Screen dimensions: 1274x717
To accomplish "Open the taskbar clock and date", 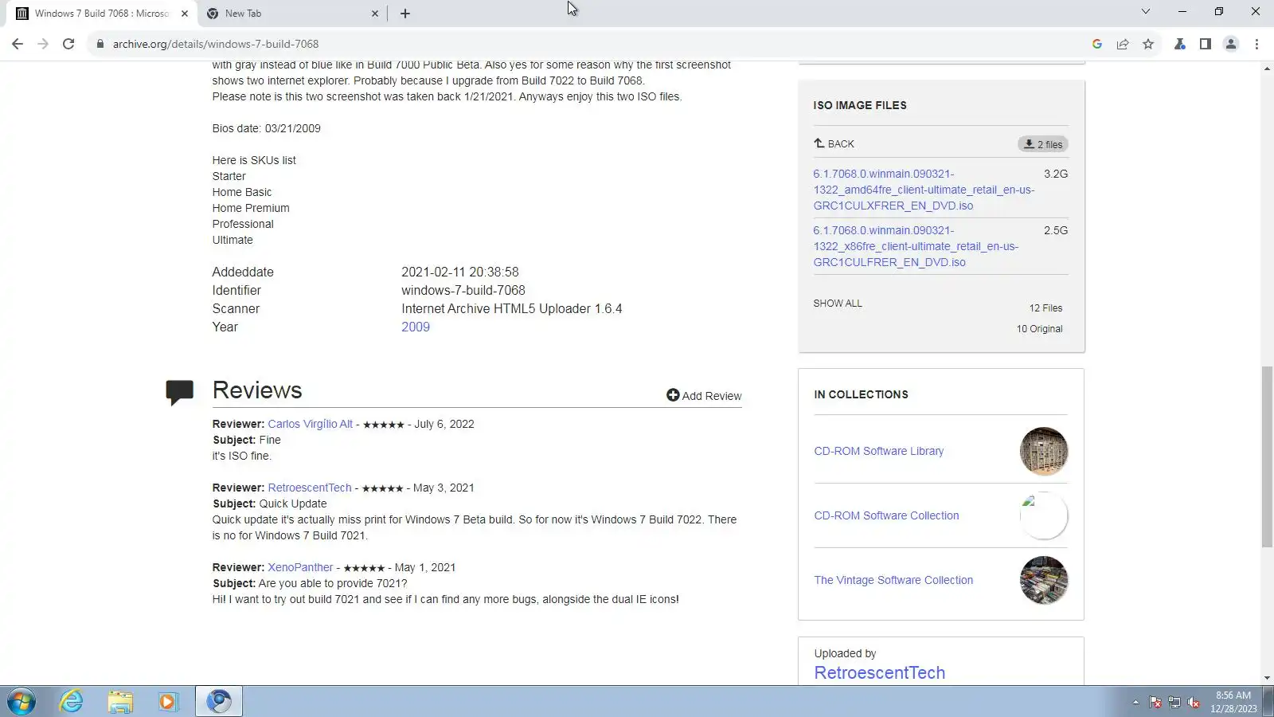I will point(1233,702).
